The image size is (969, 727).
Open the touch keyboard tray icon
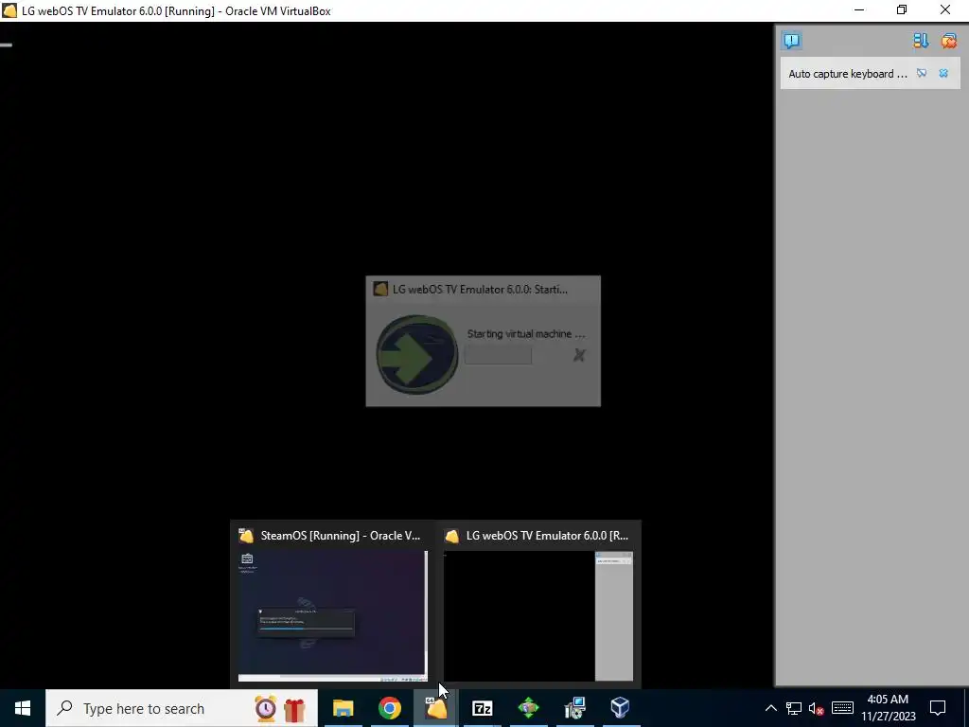point(842,708)
